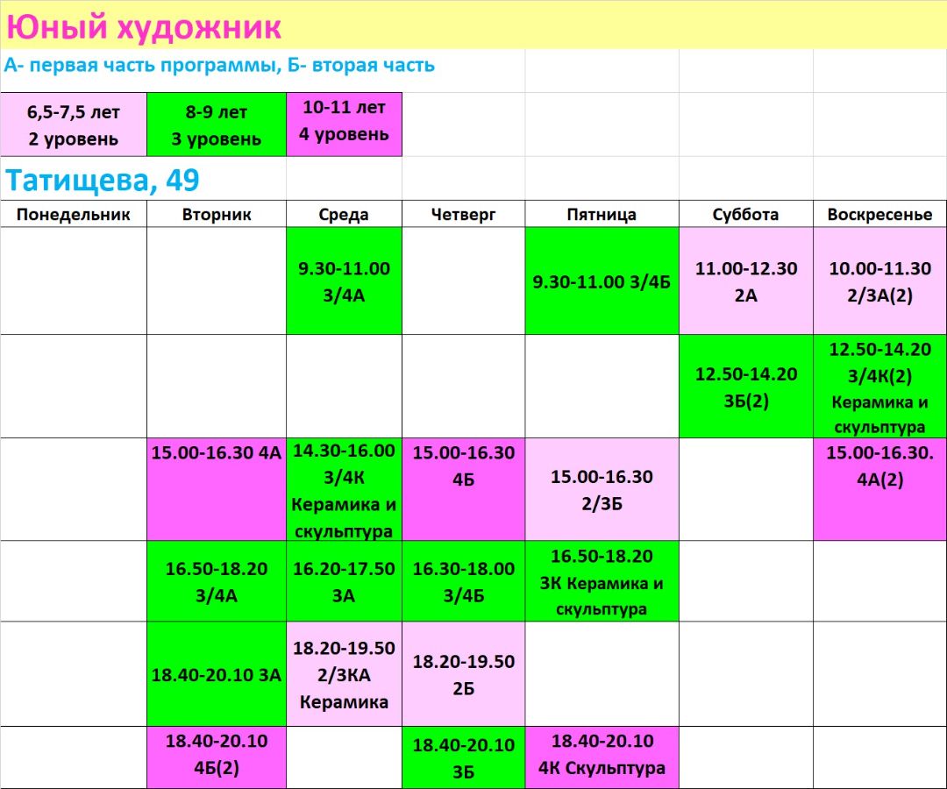Click Вторник 15.00-16.30 4А cell
This screenshot has height=789, width=947.
[x=216, y=489]
